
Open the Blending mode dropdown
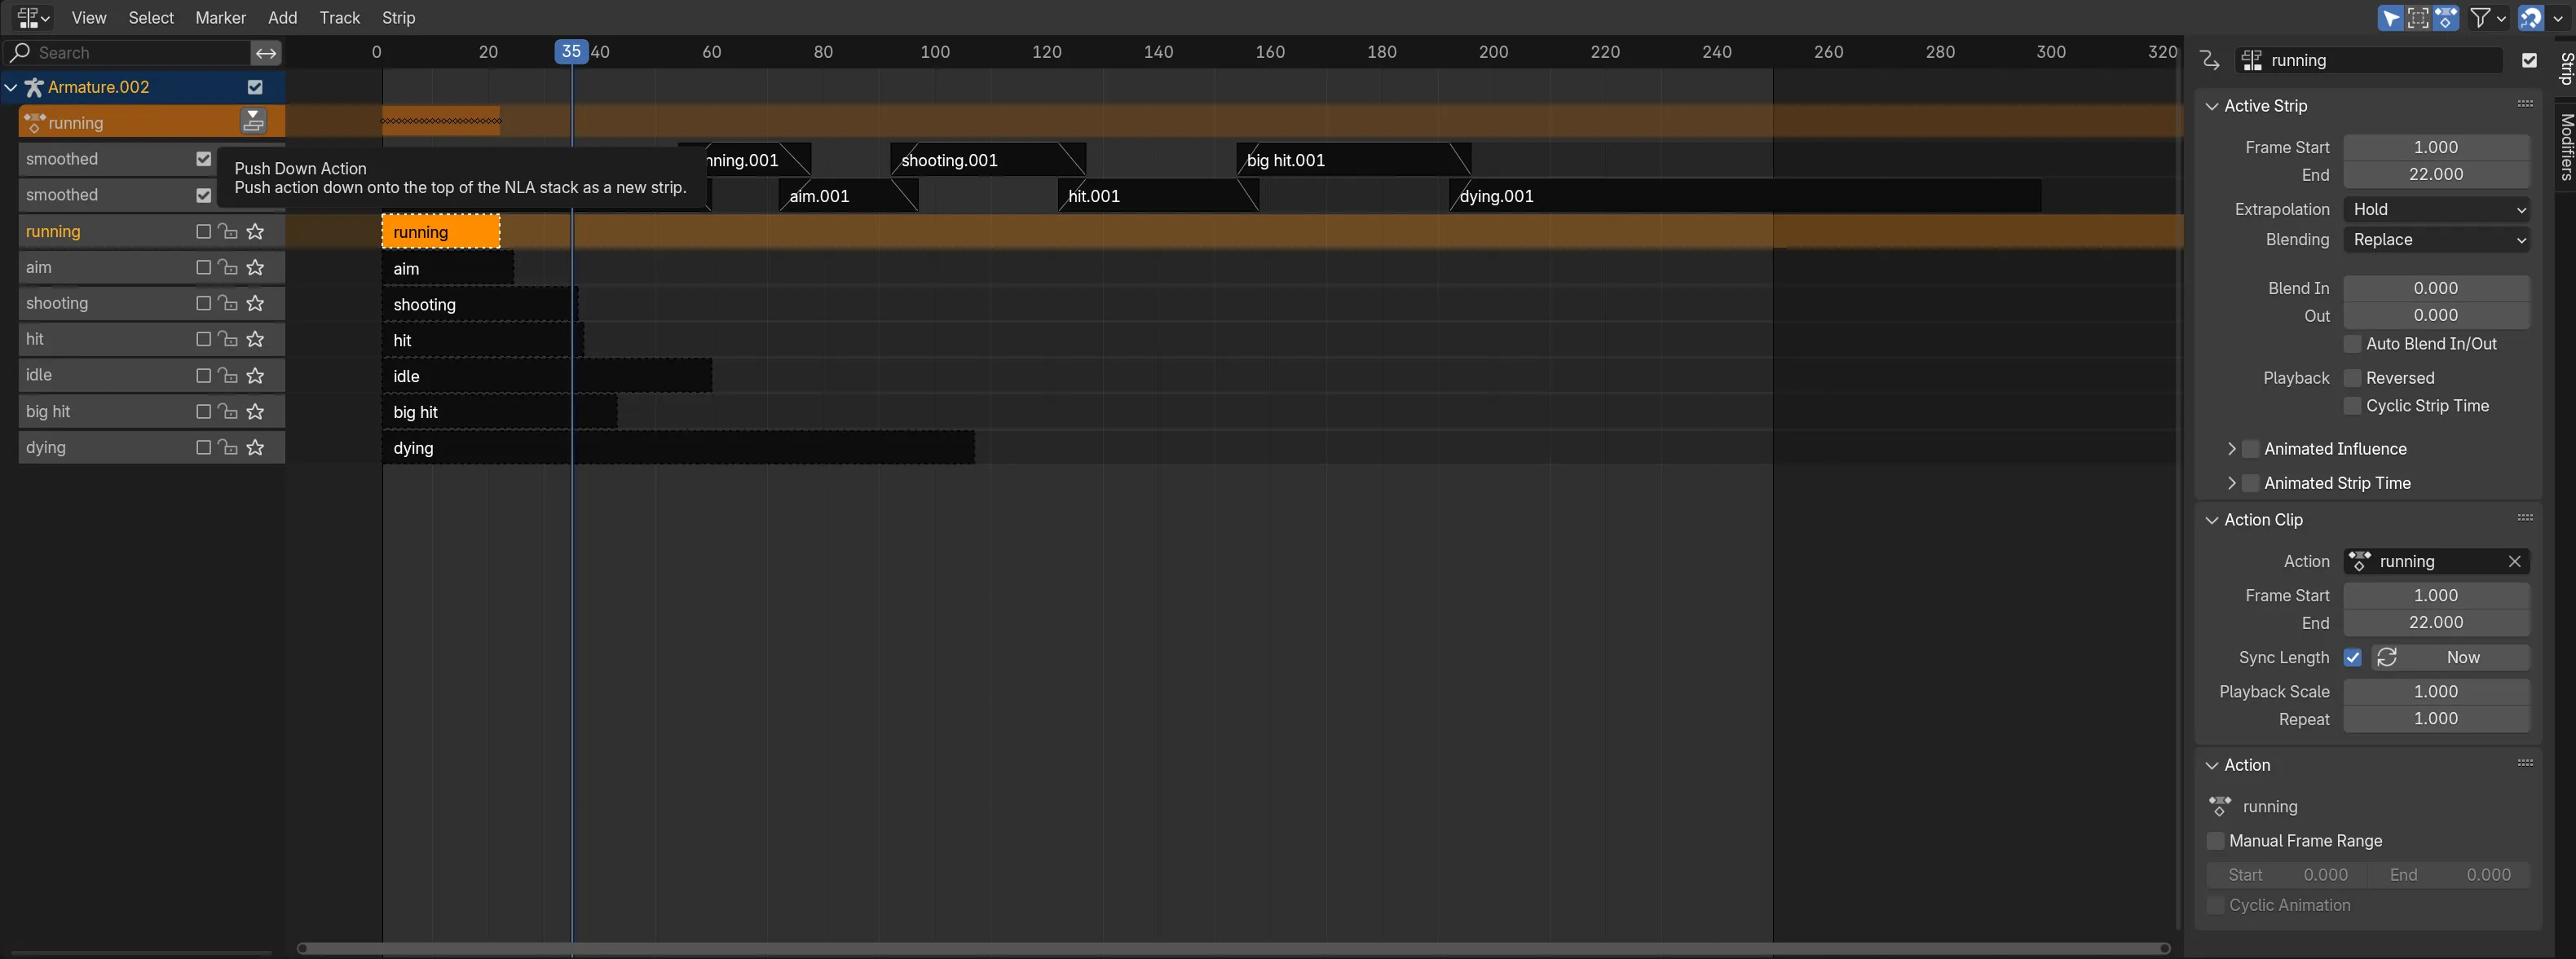click(x=2437, y=240)
